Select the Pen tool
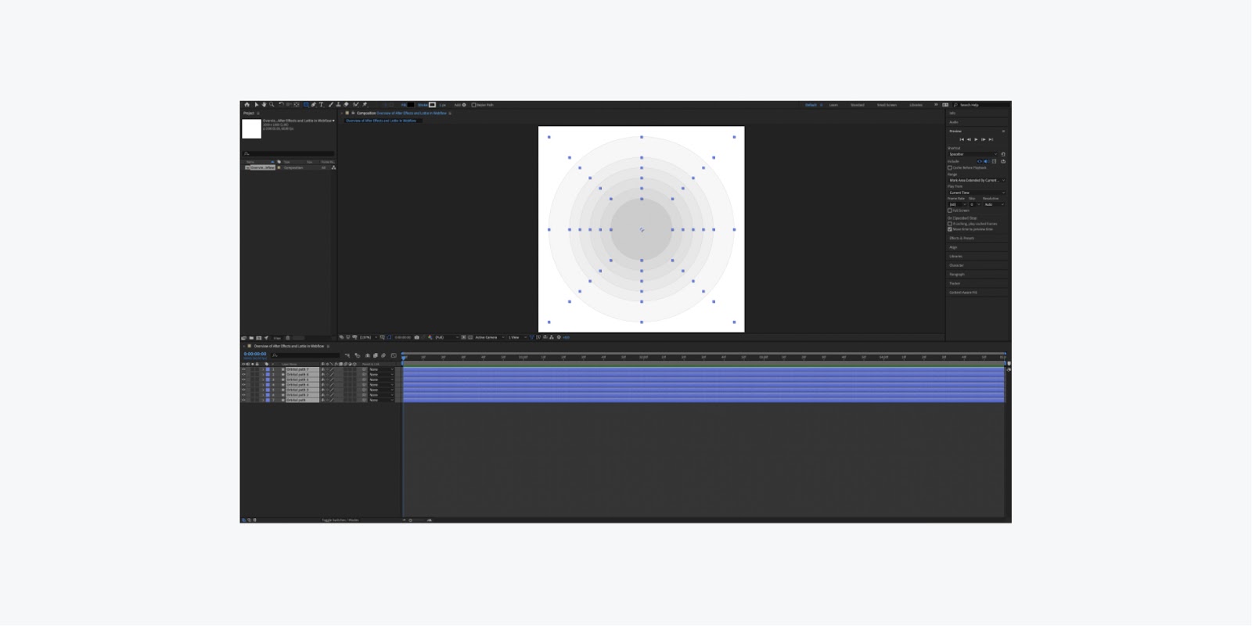 point(313,105)
